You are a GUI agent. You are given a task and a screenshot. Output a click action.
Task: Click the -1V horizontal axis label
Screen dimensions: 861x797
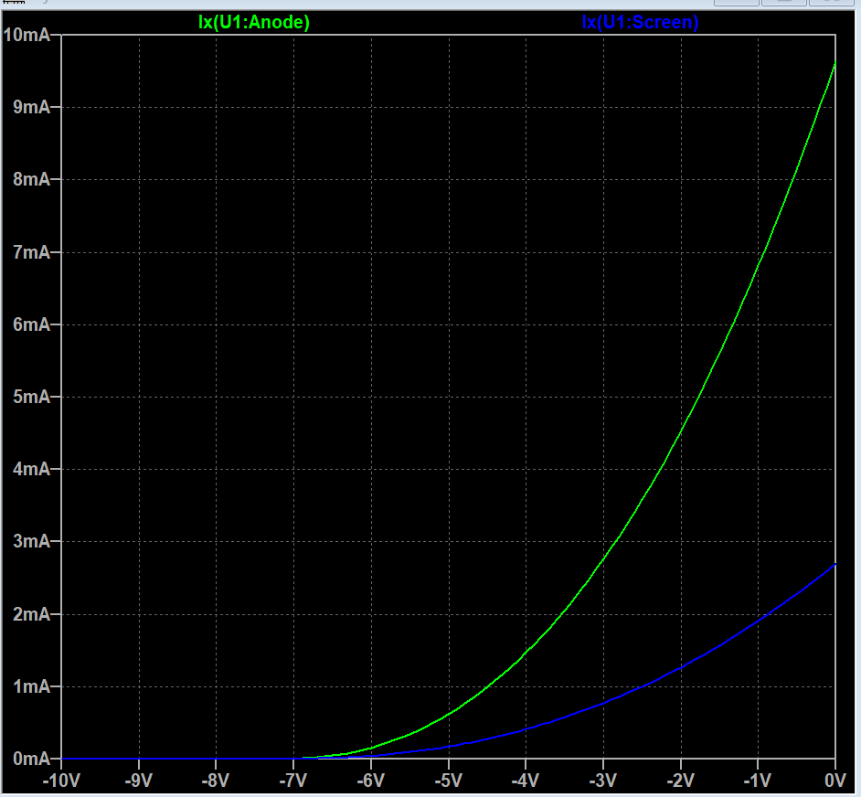point(758,781)
